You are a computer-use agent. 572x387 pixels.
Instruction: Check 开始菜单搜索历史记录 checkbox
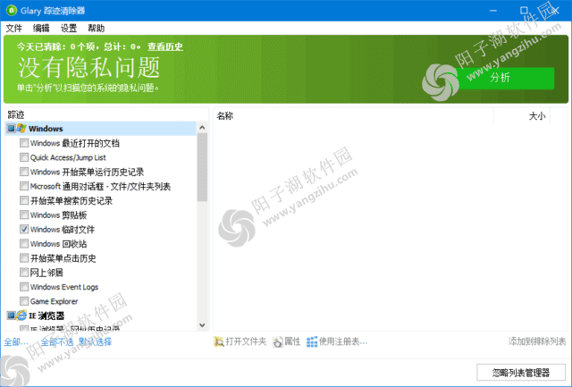coord(24,200)
